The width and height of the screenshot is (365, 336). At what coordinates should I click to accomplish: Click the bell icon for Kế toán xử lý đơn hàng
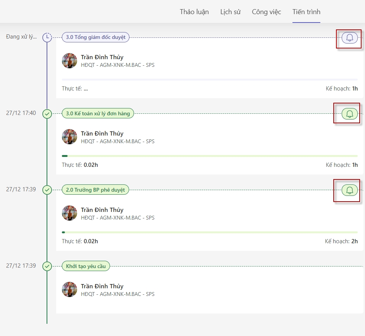(349, 114)
